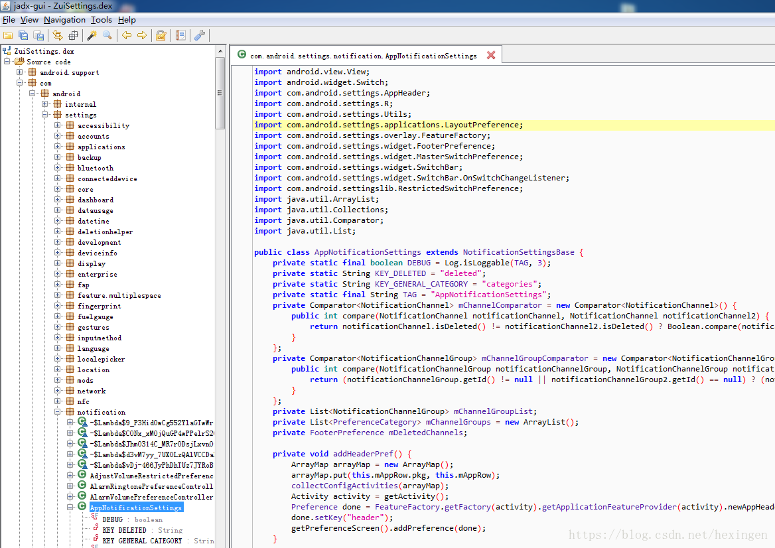Viewport: 775px width, 548px height.
Task: Expand the AlarmVolumePreferenceController class
Action: point(70,497)
